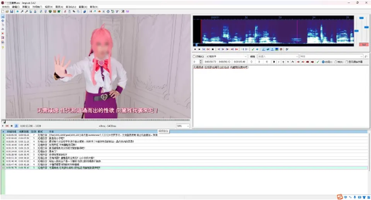This screenshot has height=200, width=371.
Task: Commit edit box text green check
Action: click(x=318, y=62)
